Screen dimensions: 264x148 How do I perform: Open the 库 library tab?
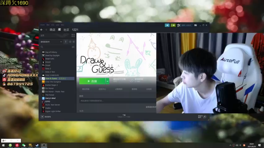pos(59,30)
